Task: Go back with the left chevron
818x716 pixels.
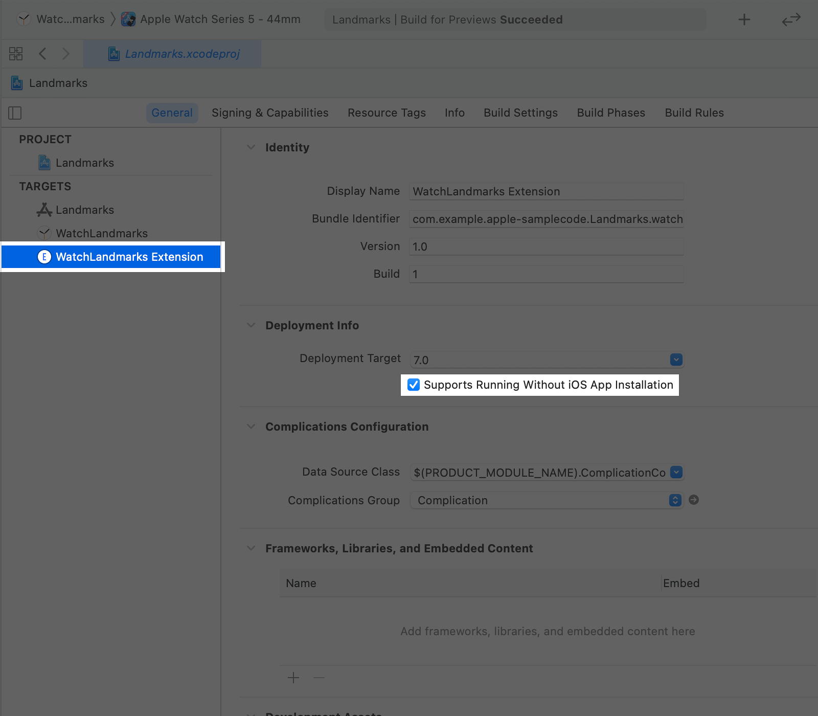Action: [x=43, y=54]
